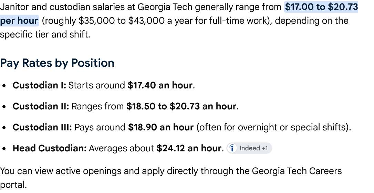Click the Janitor and custodian salaries sentence
374x193 pixels.
click(x=140, y=7)
